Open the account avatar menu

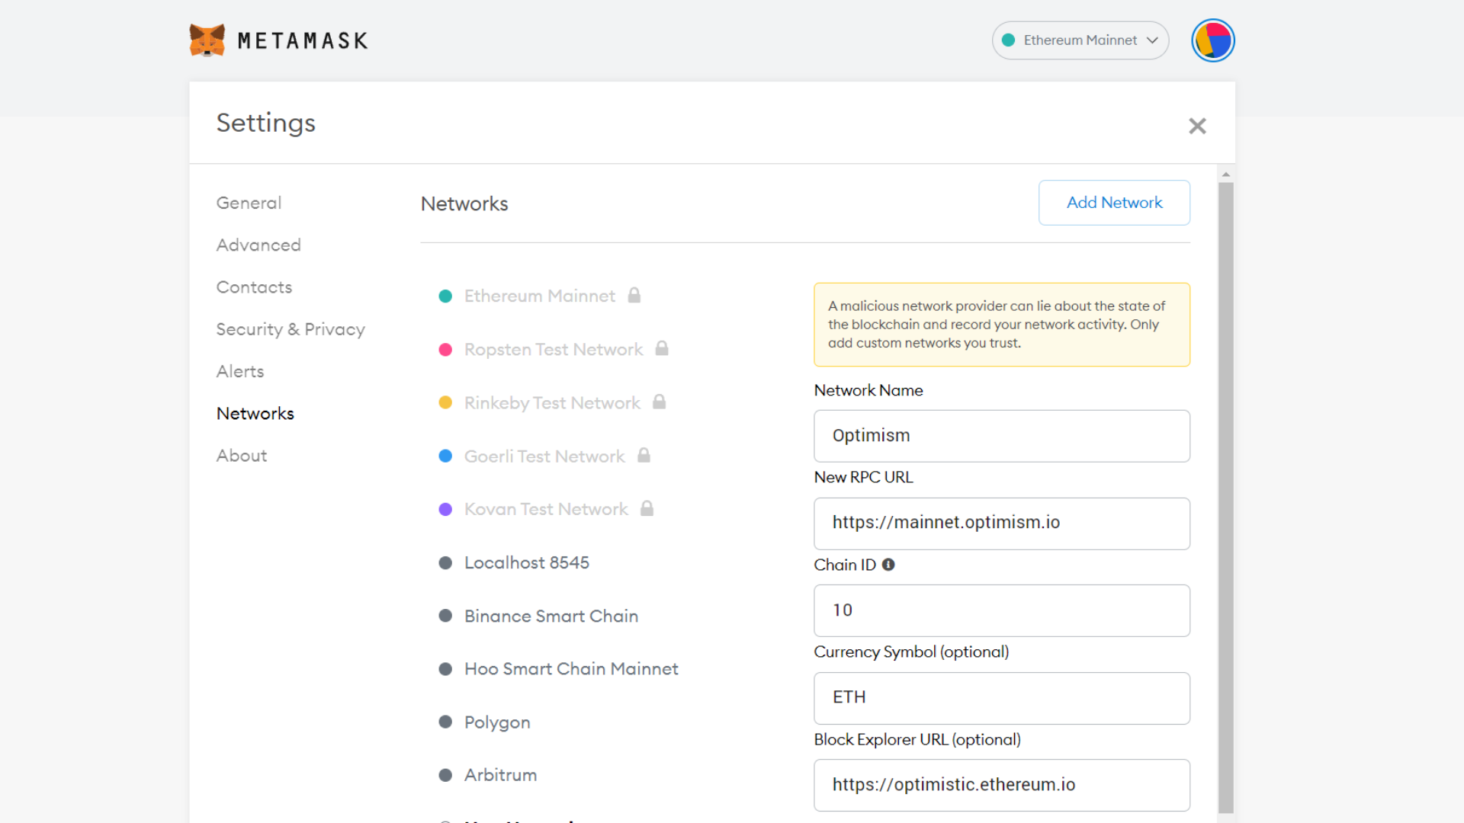1212,40
